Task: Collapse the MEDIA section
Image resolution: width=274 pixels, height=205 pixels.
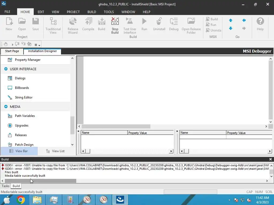Action: [6, 107]
